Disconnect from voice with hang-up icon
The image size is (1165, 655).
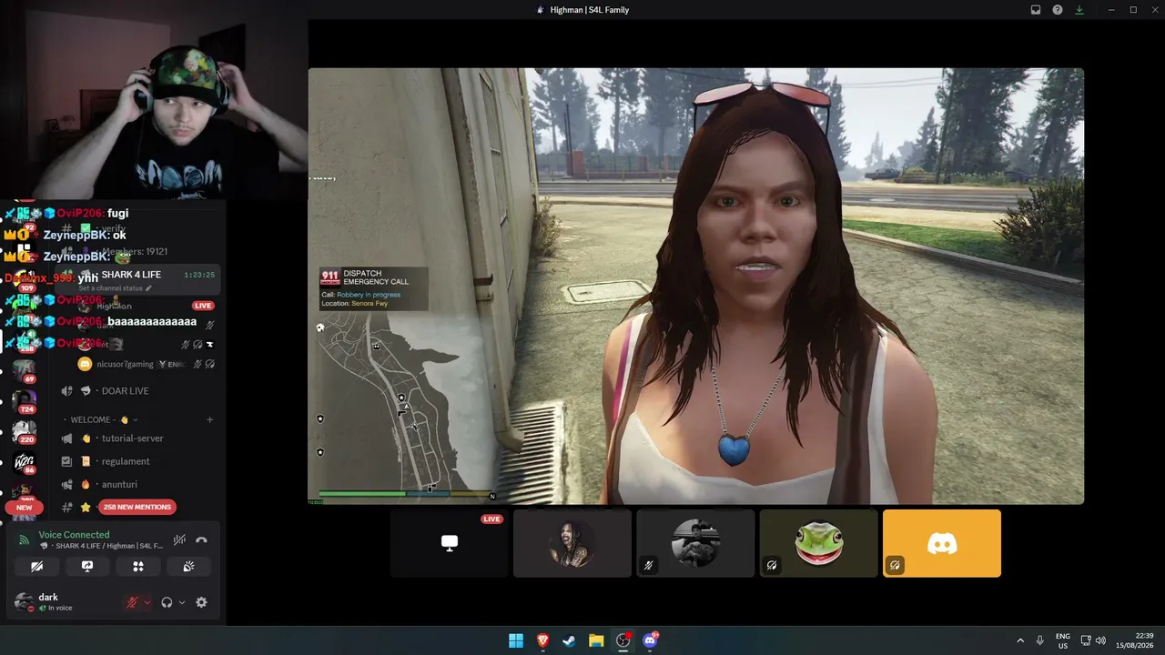(201, 540)
